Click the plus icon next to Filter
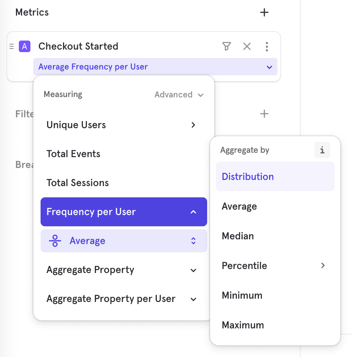The width and height of the screenshot is (352, 357). click(264, 114)
